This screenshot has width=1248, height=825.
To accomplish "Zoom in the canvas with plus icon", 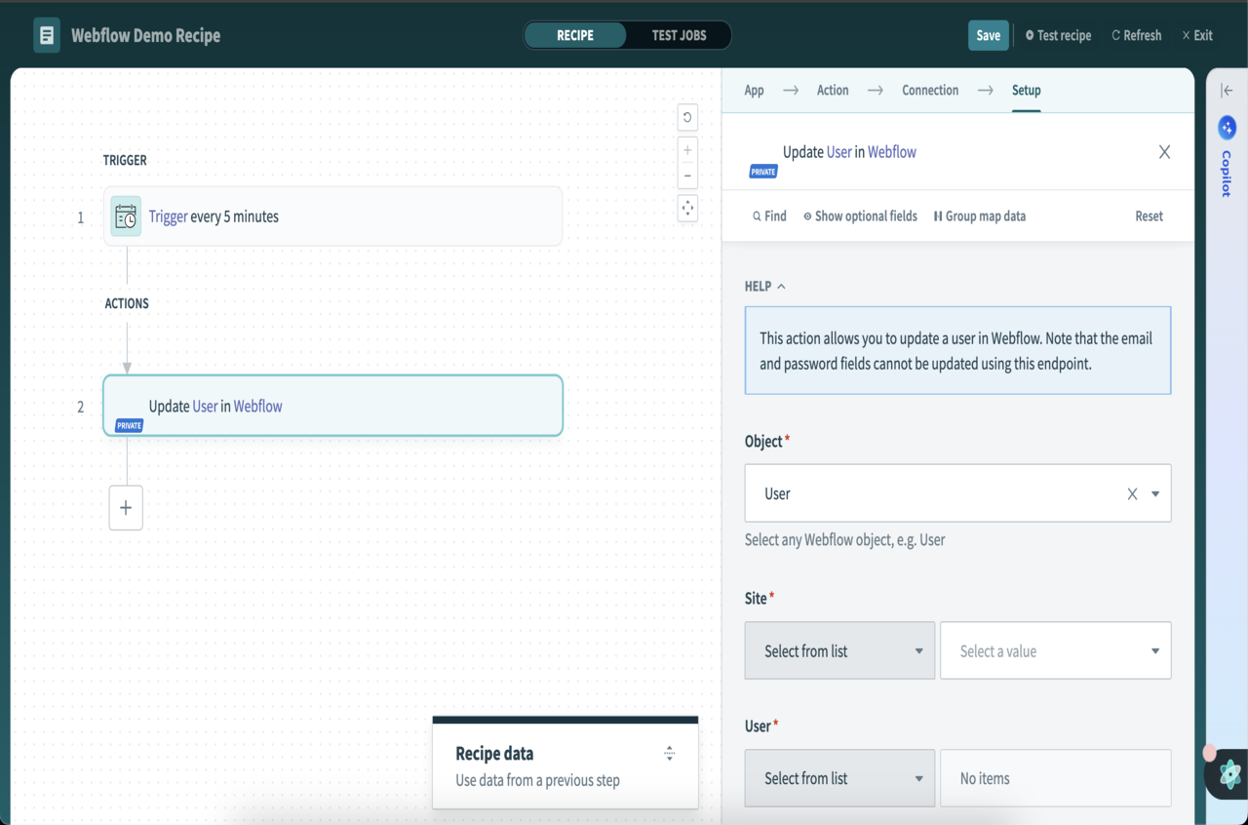I will click(x=687, y=150).
